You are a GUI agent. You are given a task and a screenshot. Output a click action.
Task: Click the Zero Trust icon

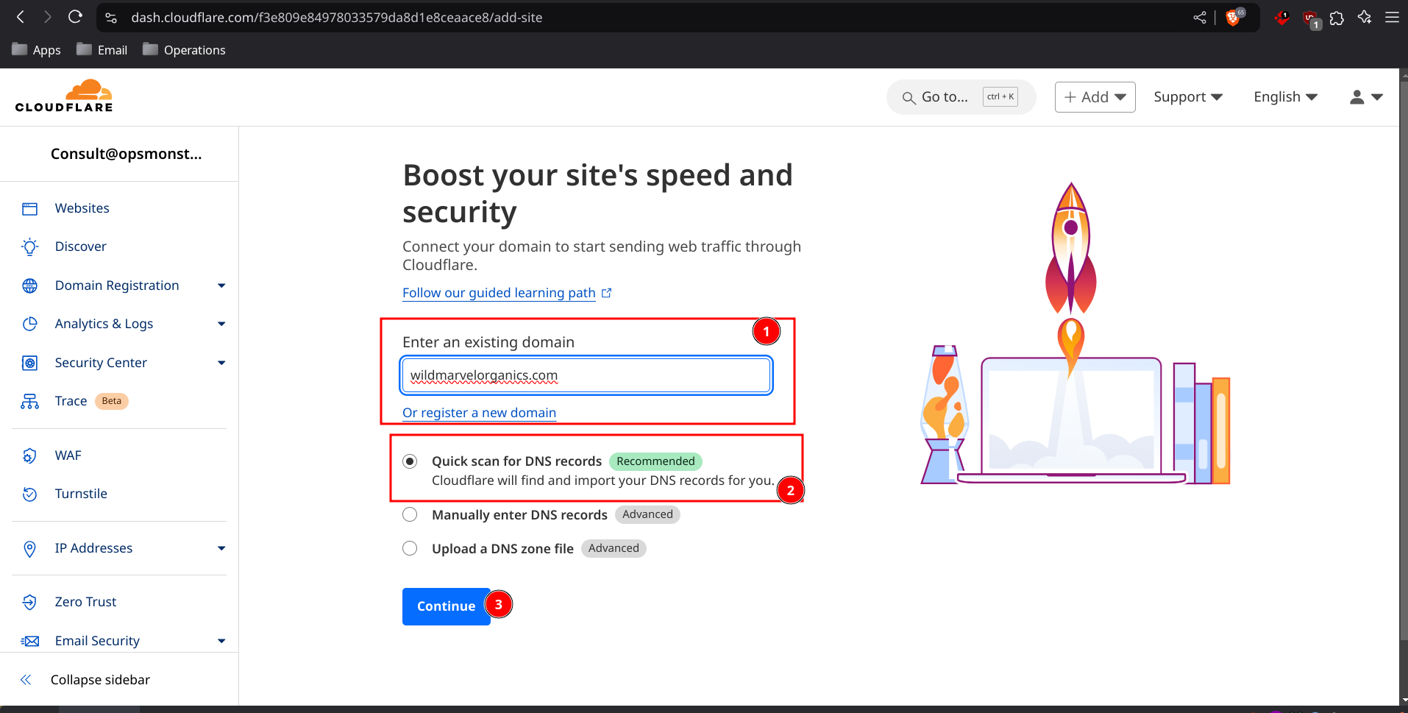point(29,603)
